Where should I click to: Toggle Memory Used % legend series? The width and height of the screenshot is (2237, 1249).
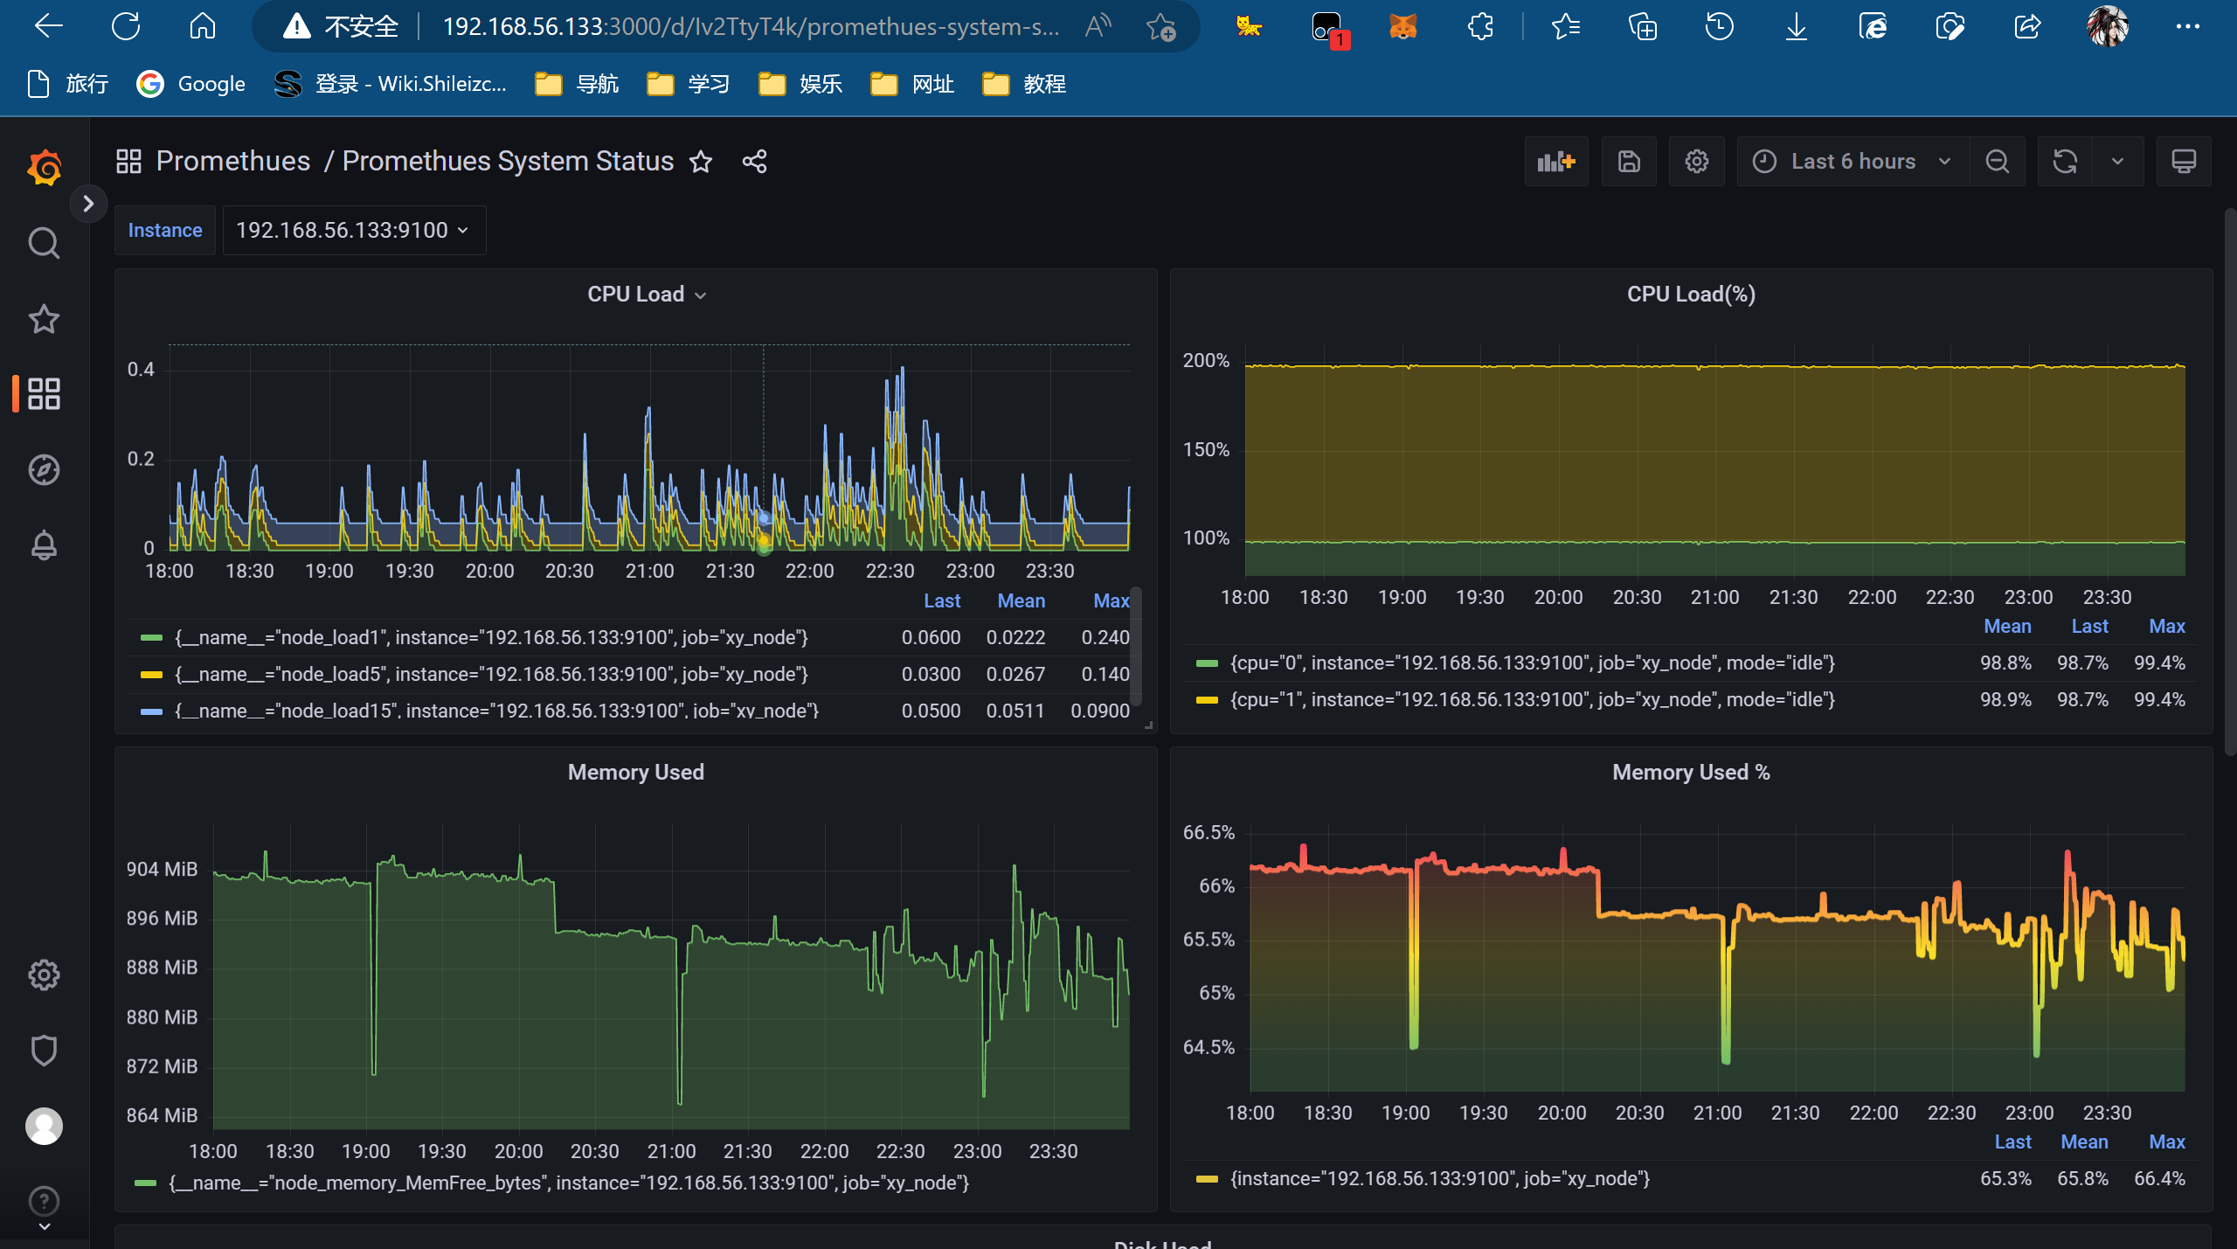[x=1440, y=1179]
